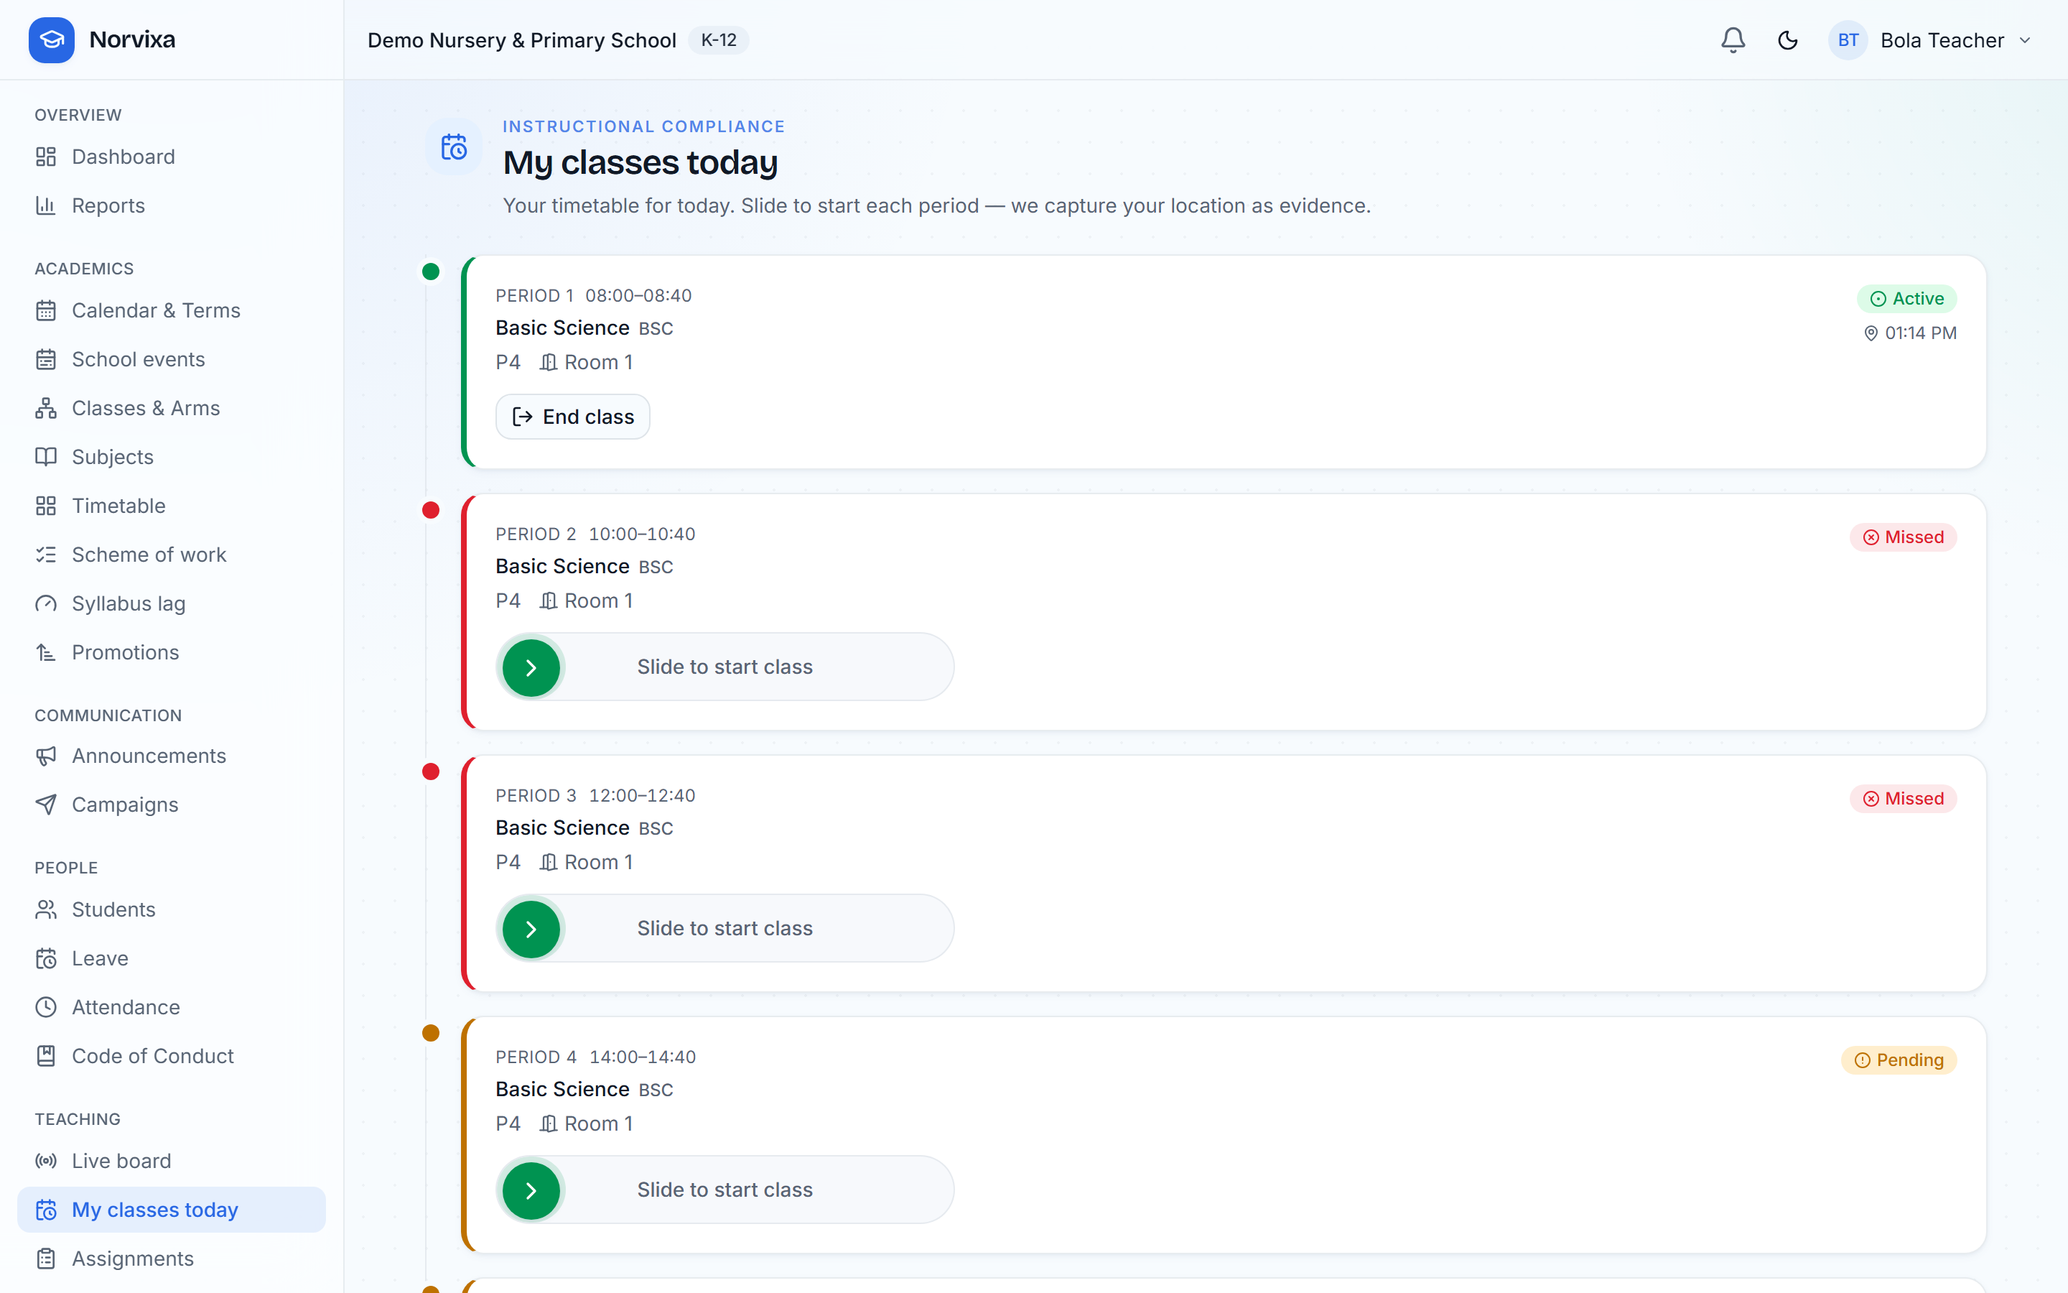
Task: Click the Code of Conduct icon
Action: [x=46, y=1056]
